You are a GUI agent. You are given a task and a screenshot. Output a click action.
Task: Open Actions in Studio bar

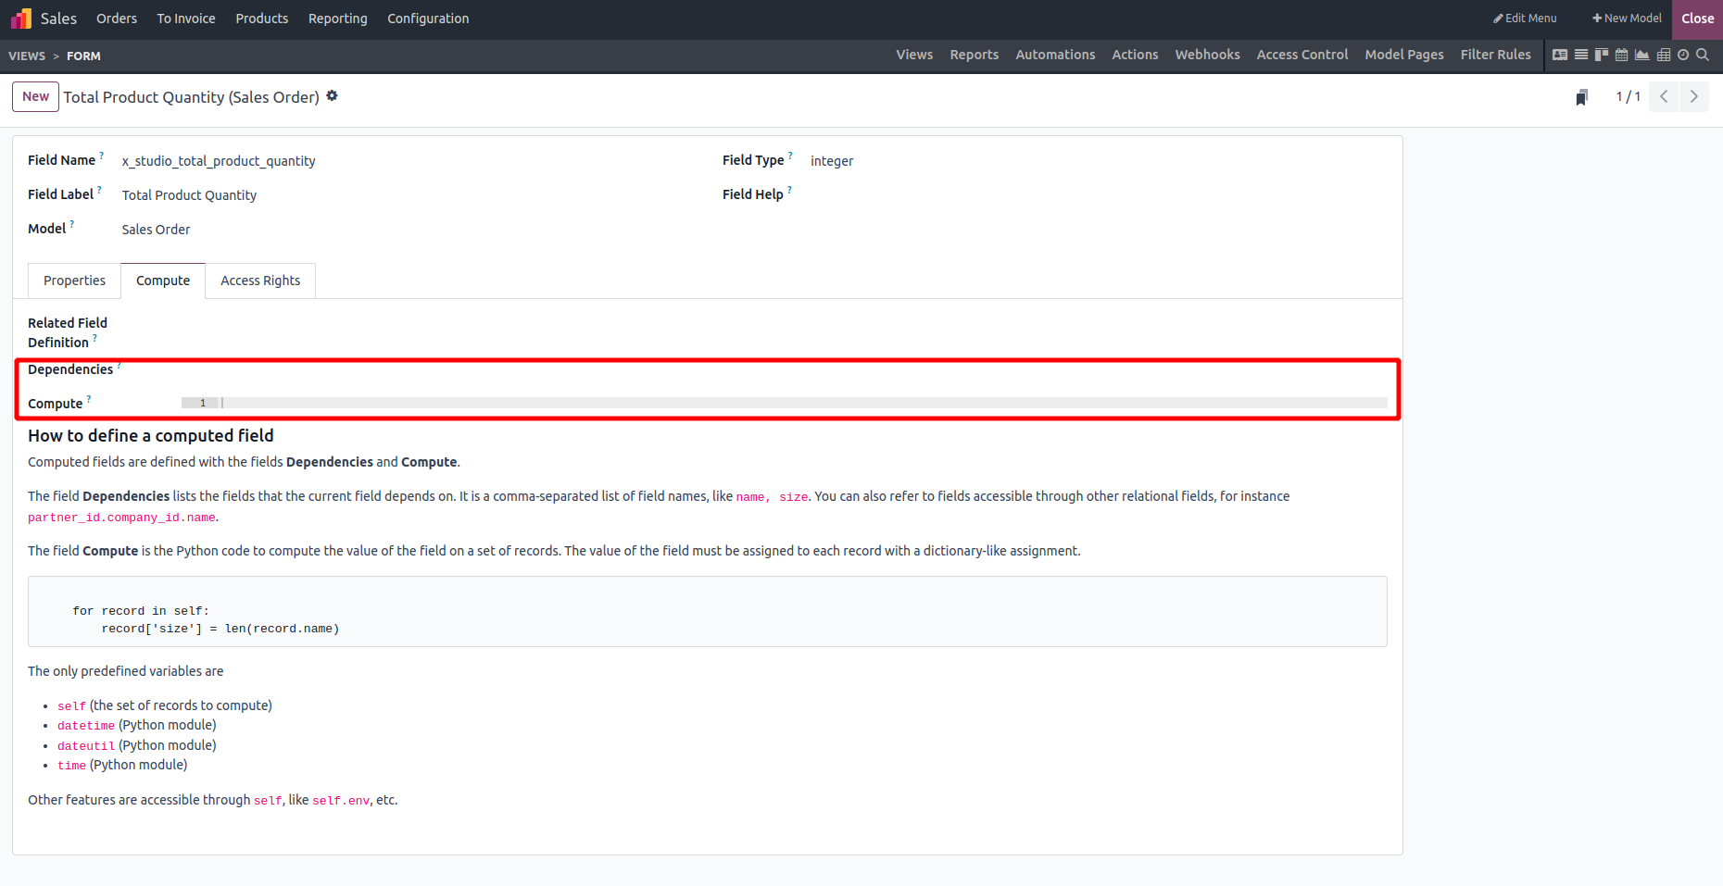[x=1135, y=55]
